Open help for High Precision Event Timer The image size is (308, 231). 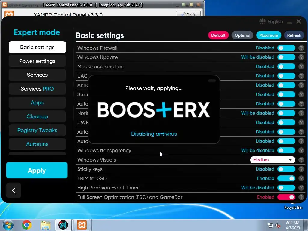coord(301,188)
